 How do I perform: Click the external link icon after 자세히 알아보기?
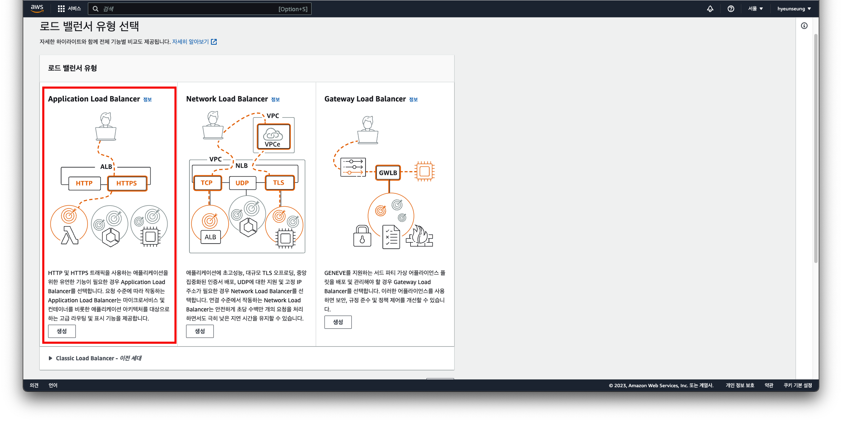click(214, 42)
